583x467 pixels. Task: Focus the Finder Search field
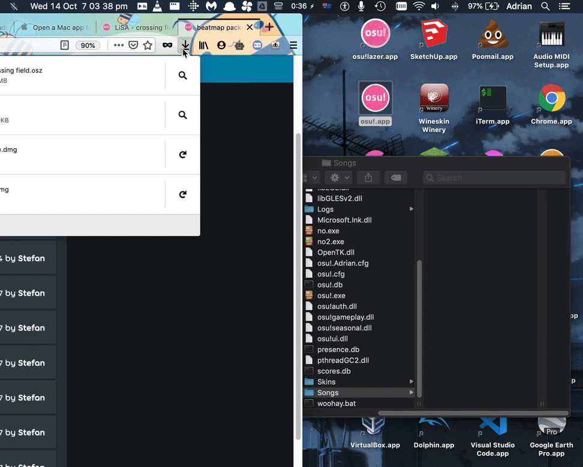494,178
